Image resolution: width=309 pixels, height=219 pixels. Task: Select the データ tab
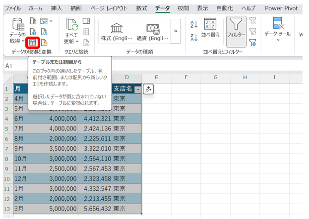tap(162, 8)
